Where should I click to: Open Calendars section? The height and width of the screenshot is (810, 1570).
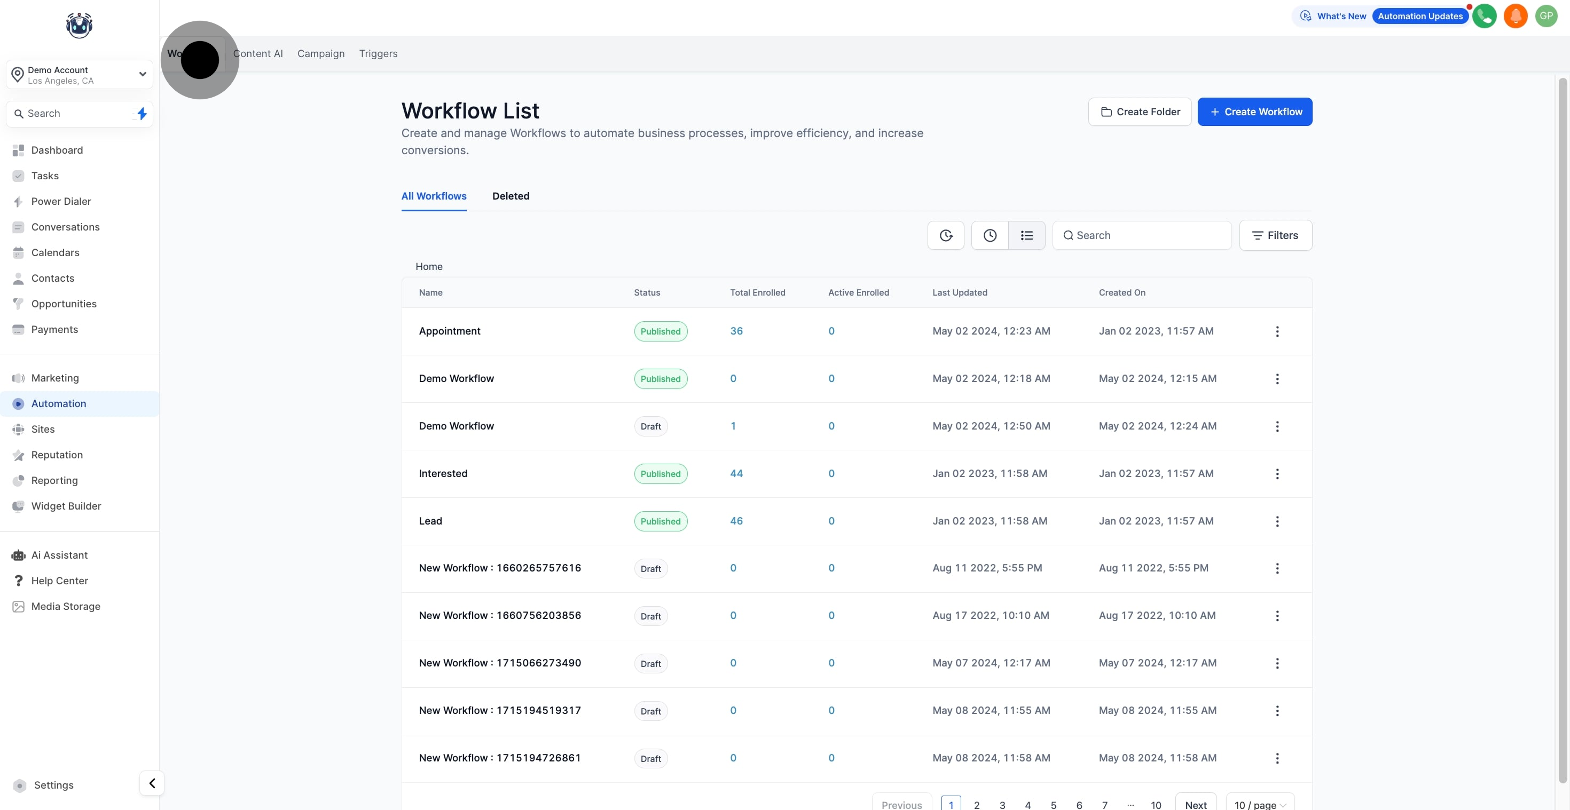[55, 252]
